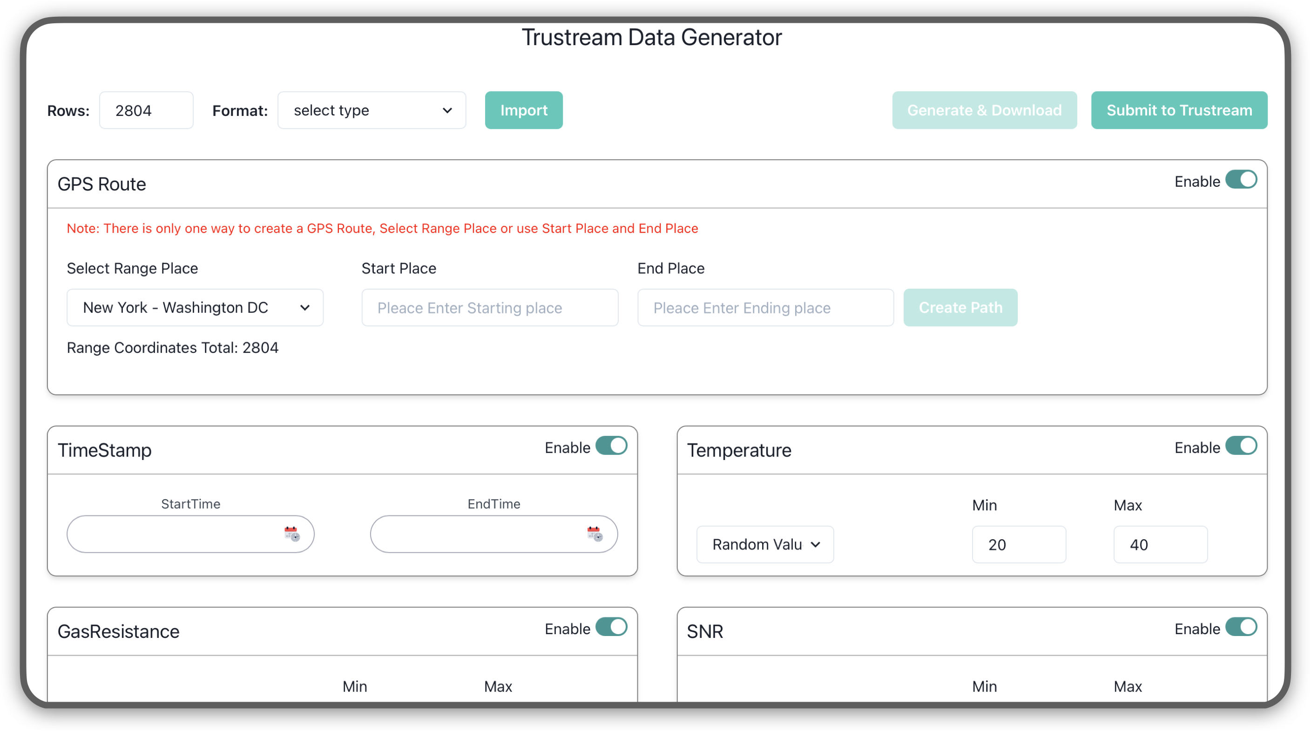Click the Start Place input field
The image size is (1311, 731).
[x=490, y=307]
